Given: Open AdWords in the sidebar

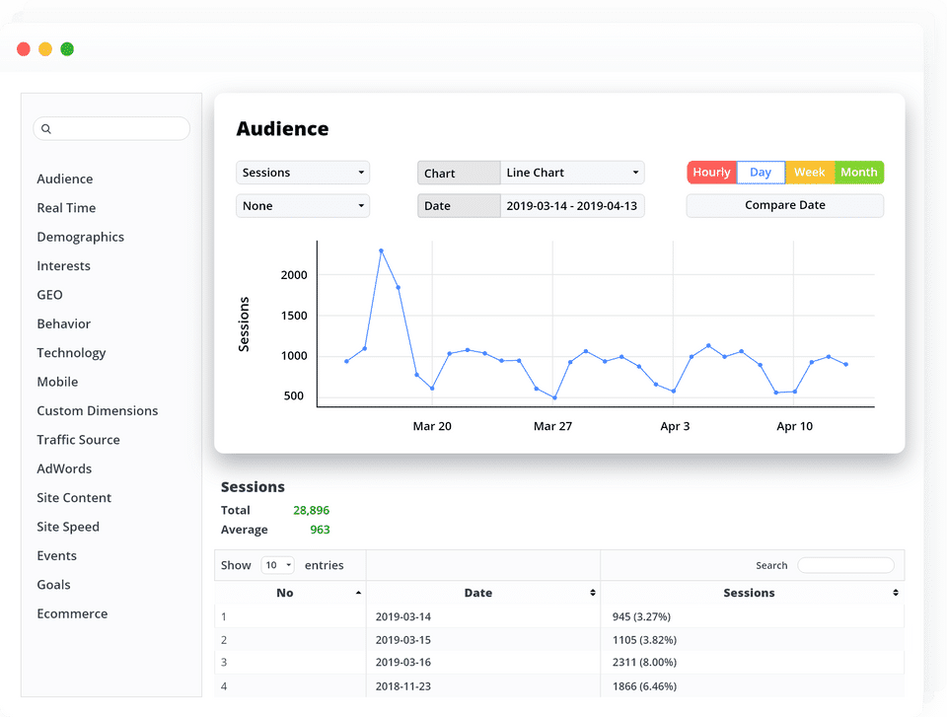Looking at the screenshot, I should 64,468.
